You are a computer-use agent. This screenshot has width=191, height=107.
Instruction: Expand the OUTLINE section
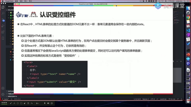click(10, 91)
